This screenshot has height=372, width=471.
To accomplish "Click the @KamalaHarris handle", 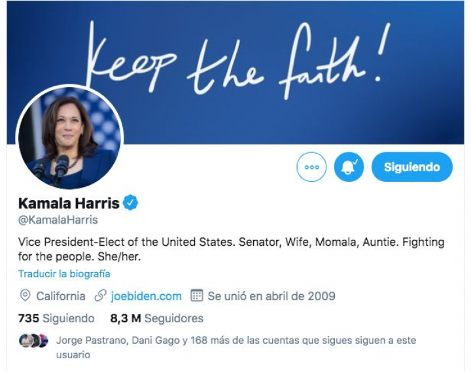I will point(58,220).
